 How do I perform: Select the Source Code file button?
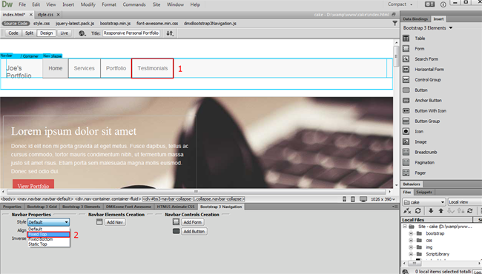(16, 23)
